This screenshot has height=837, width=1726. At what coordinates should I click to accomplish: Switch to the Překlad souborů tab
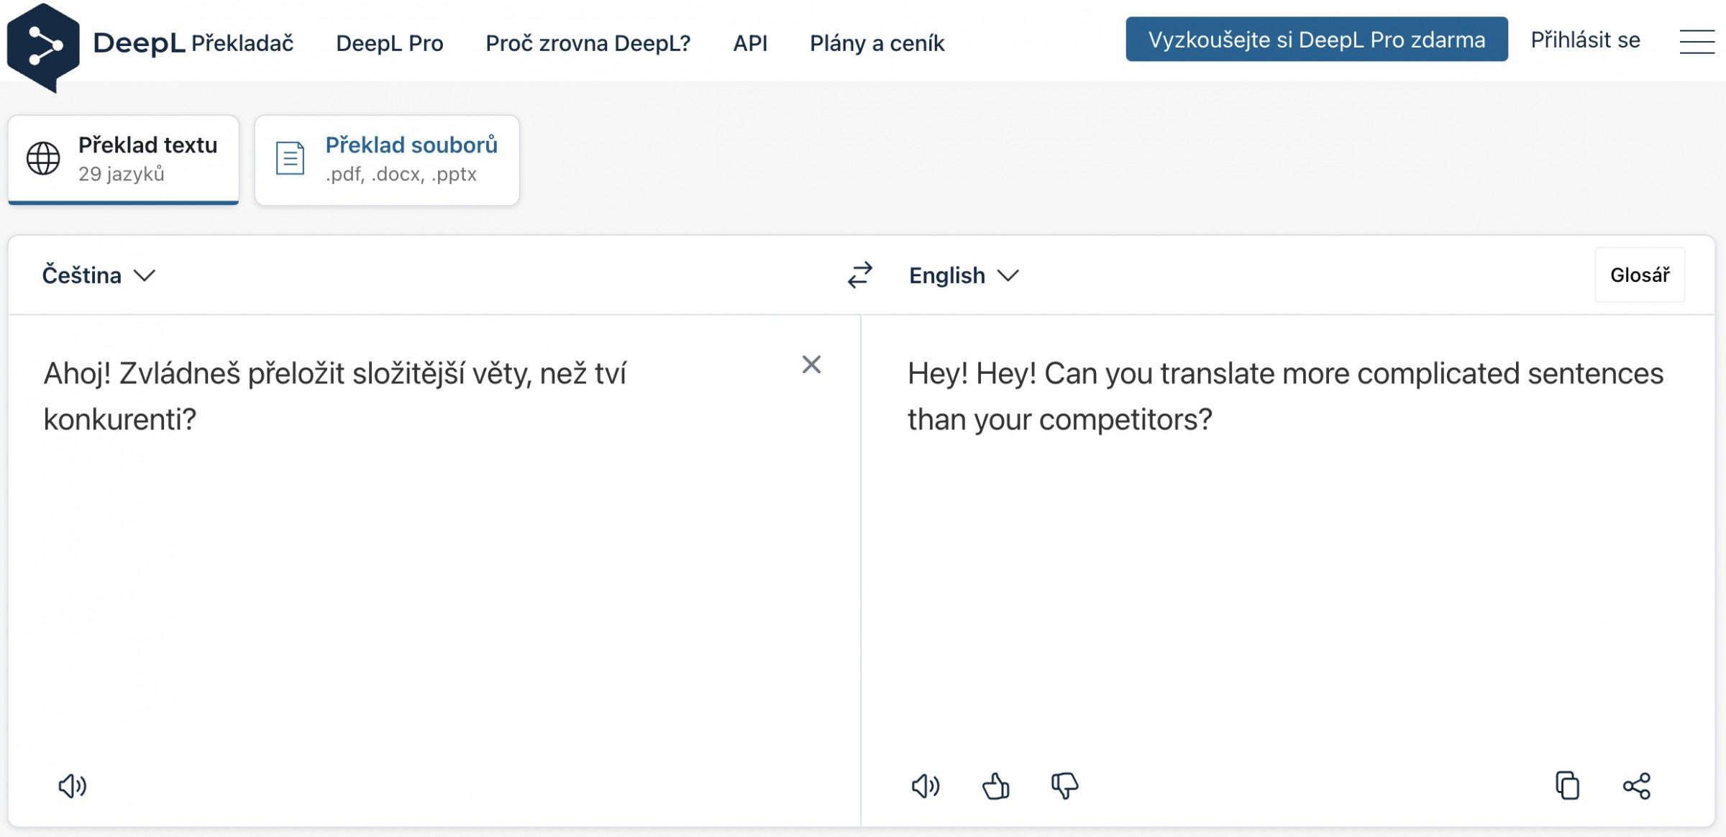point(387,160)
